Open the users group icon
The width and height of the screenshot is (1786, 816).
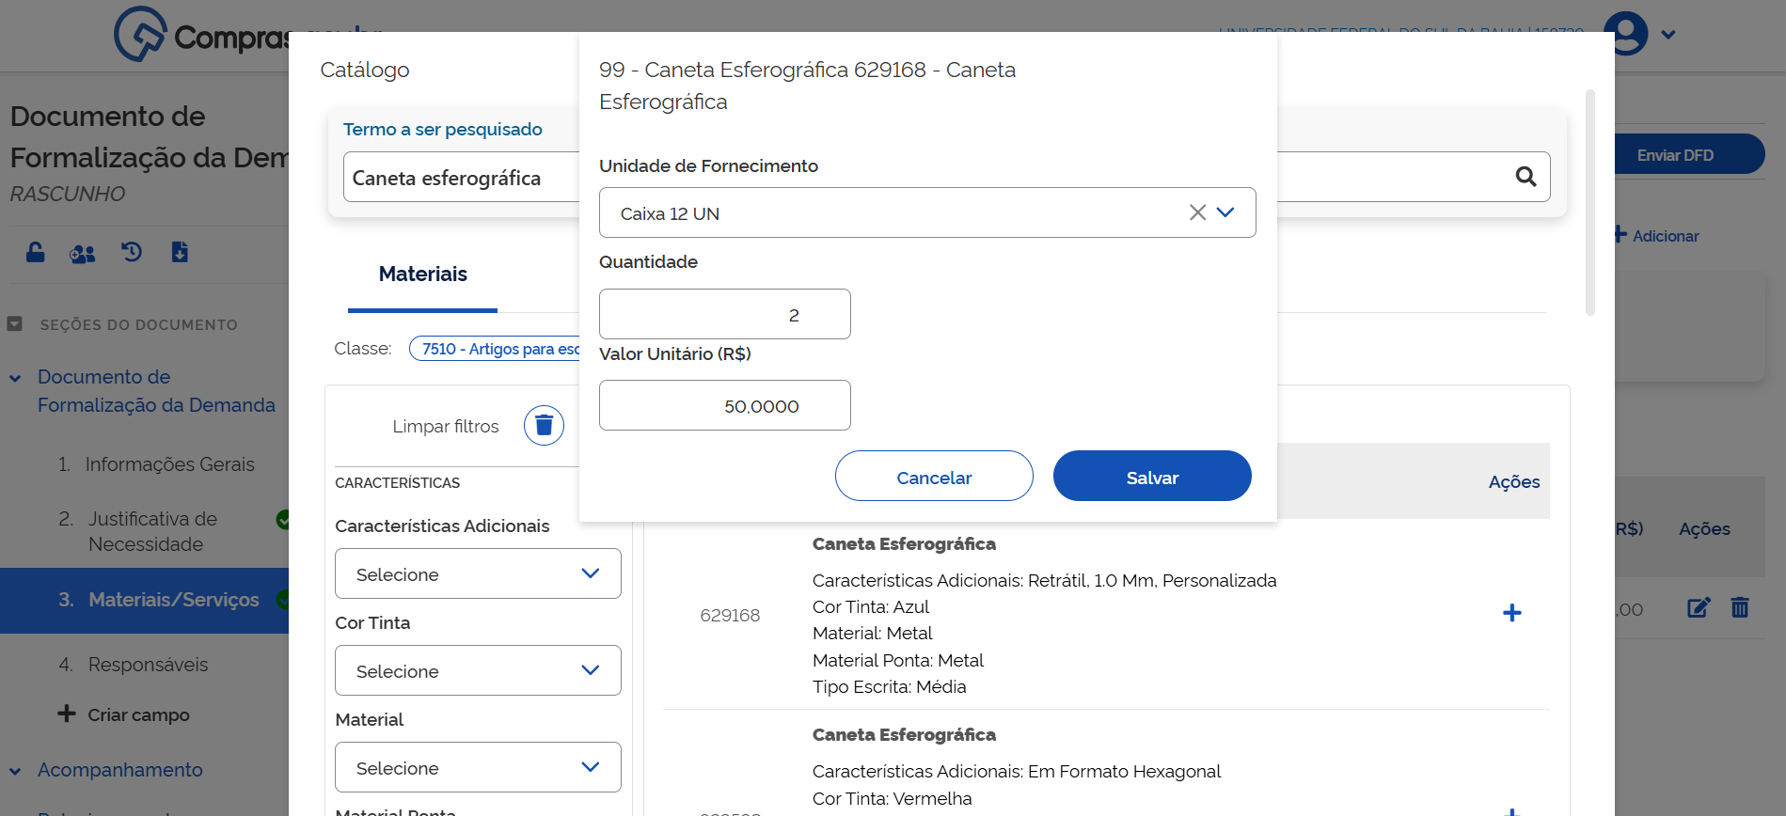click(x=83, y=253)
